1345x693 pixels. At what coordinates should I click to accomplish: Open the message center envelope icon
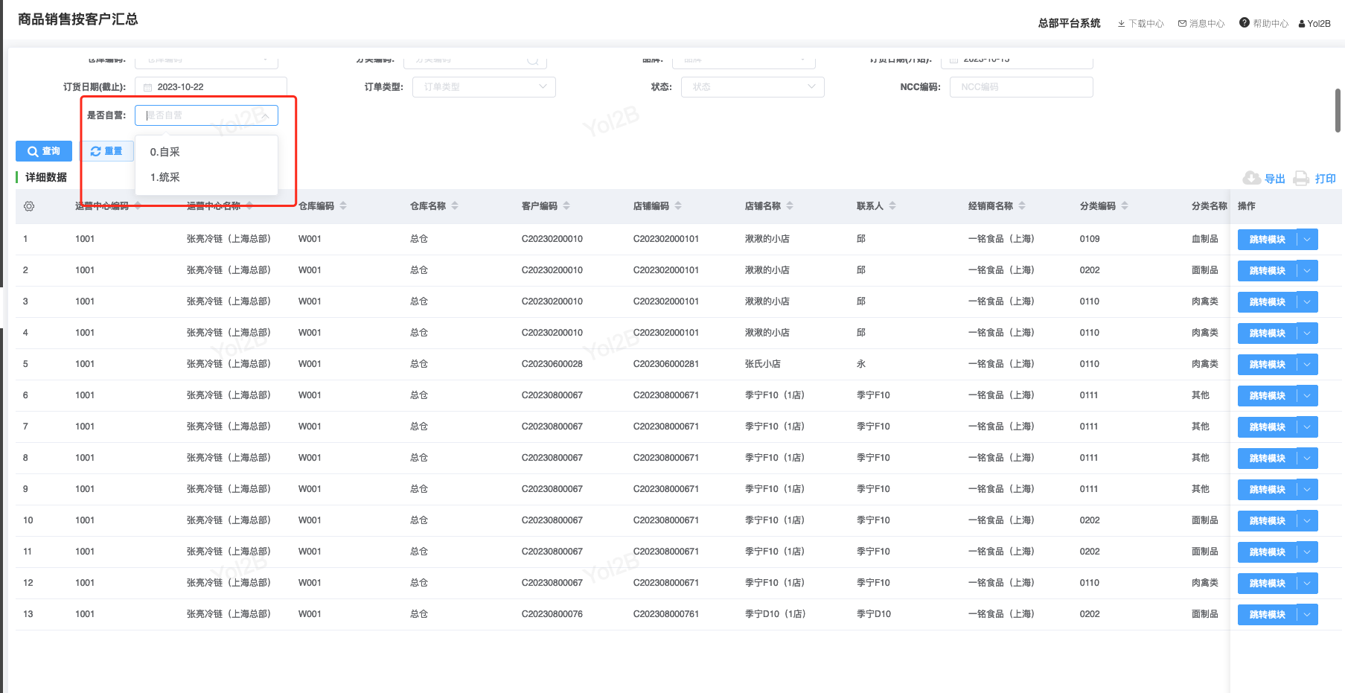[x=1182, y=24]
